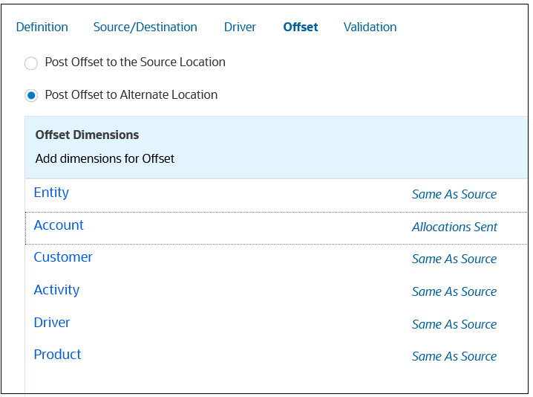
Task: Click Add dimensions for Offset text
Action: 105,158
